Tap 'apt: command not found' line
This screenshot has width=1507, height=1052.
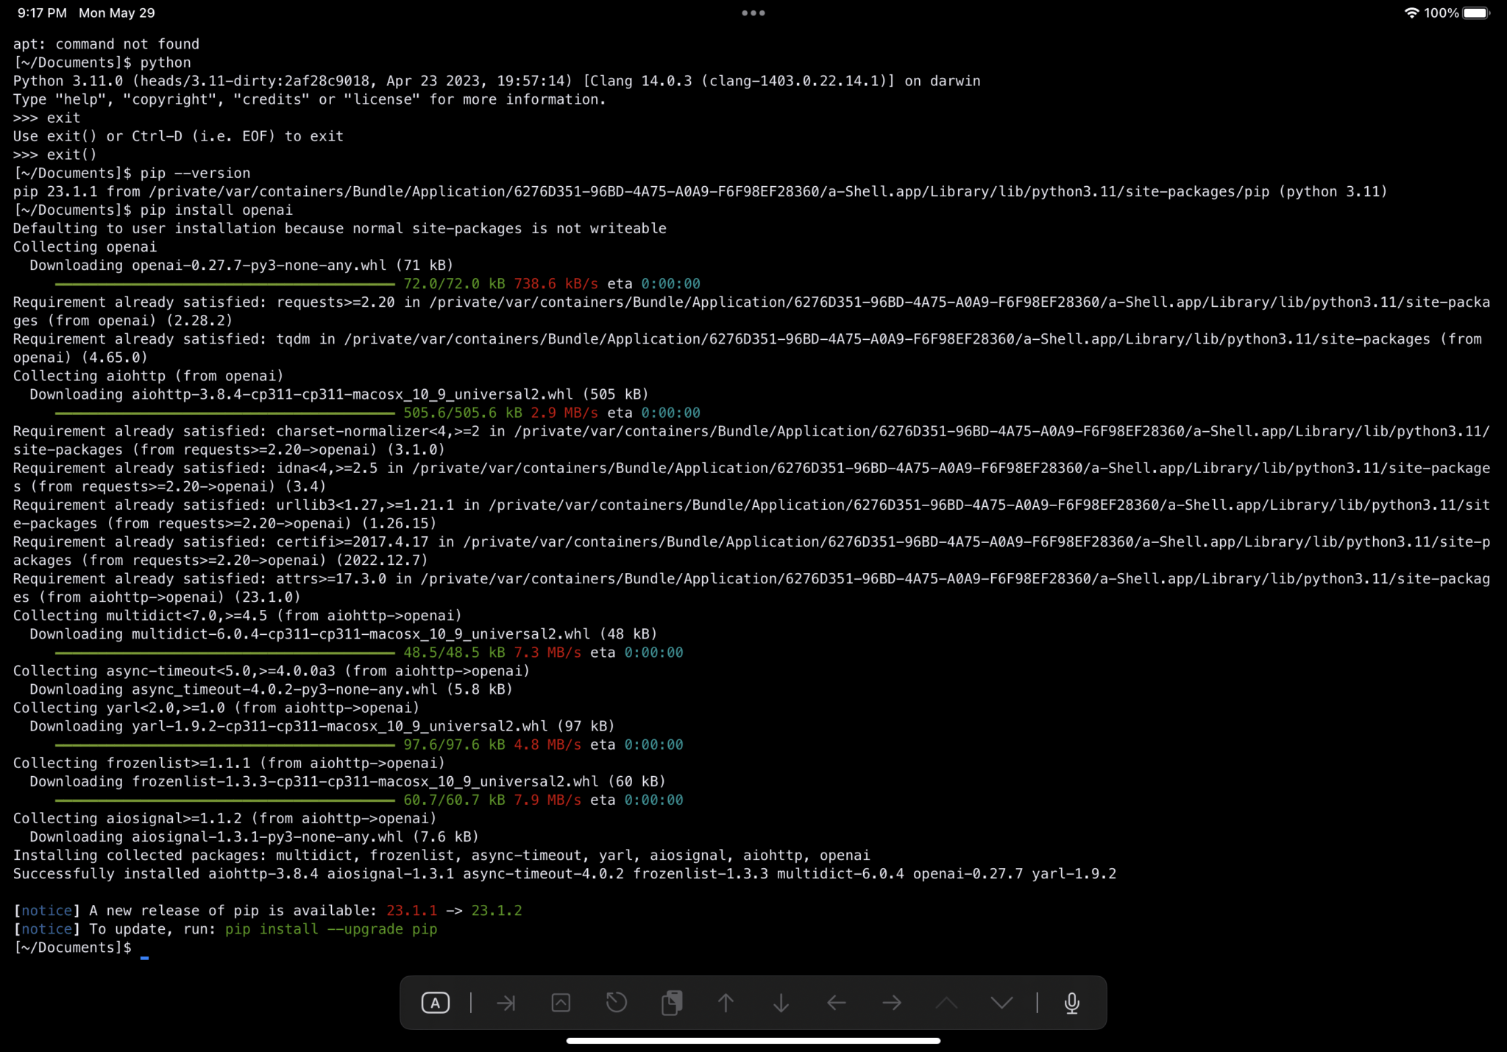click(x=106, y=44)
